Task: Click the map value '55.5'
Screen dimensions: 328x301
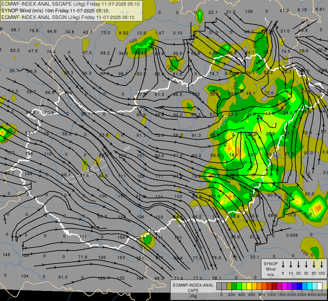Action: coord(271,155)
